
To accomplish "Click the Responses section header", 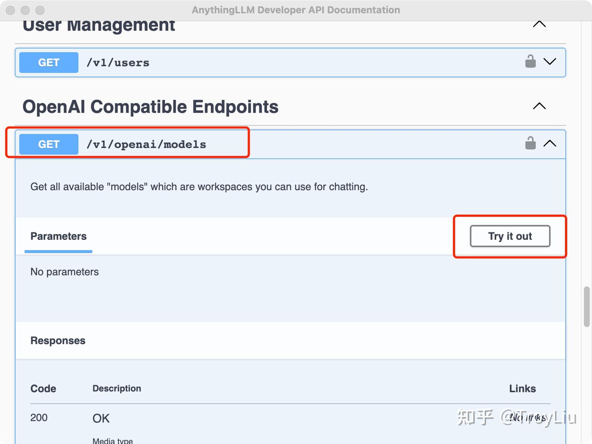I will pyautogui.click(x=58, y=341).
